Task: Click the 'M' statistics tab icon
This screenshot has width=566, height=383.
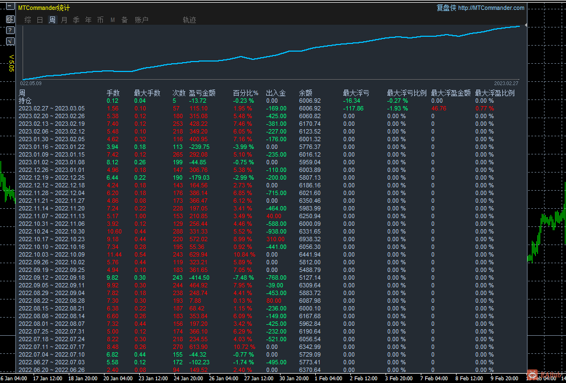Action: (112, 20)
